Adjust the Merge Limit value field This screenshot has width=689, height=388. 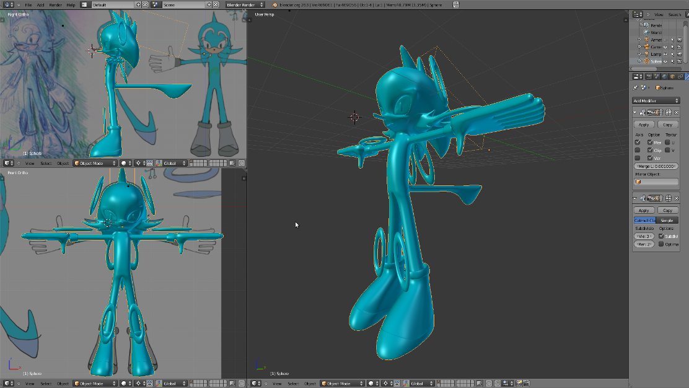(656, 166)
